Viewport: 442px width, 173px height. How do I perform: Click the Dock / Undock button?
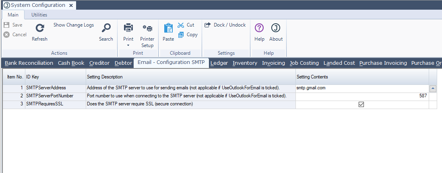coord(225,25)
